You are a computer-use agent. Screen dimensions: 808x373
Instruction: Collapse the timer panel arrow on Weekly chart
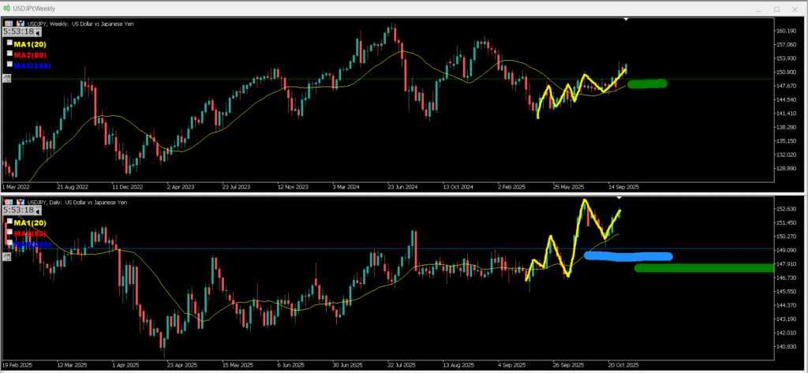tap(39, 33)
